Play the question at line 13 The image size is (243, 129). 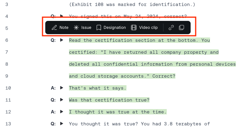coord(62,124)
